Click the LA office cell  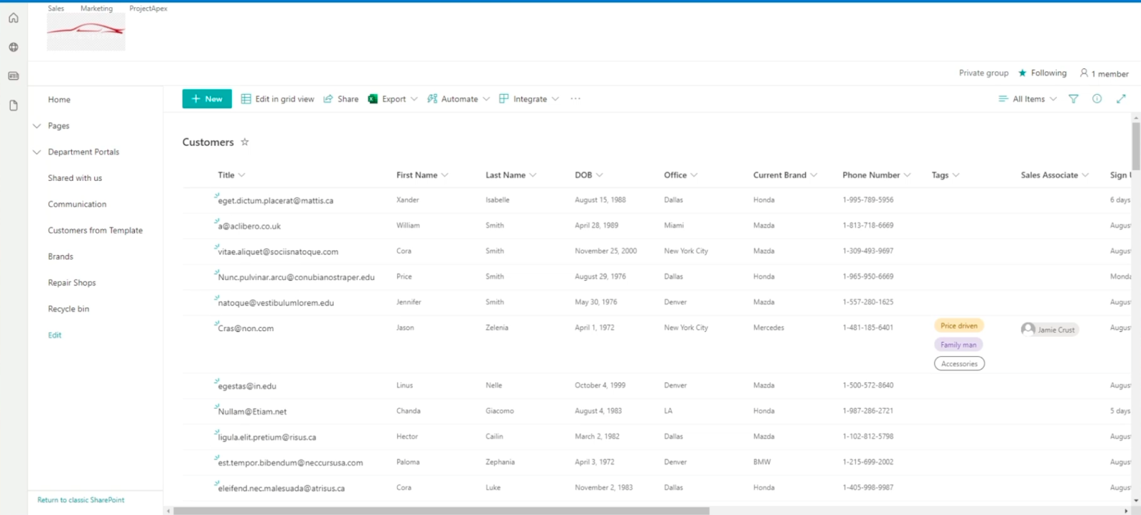point(668,411)
